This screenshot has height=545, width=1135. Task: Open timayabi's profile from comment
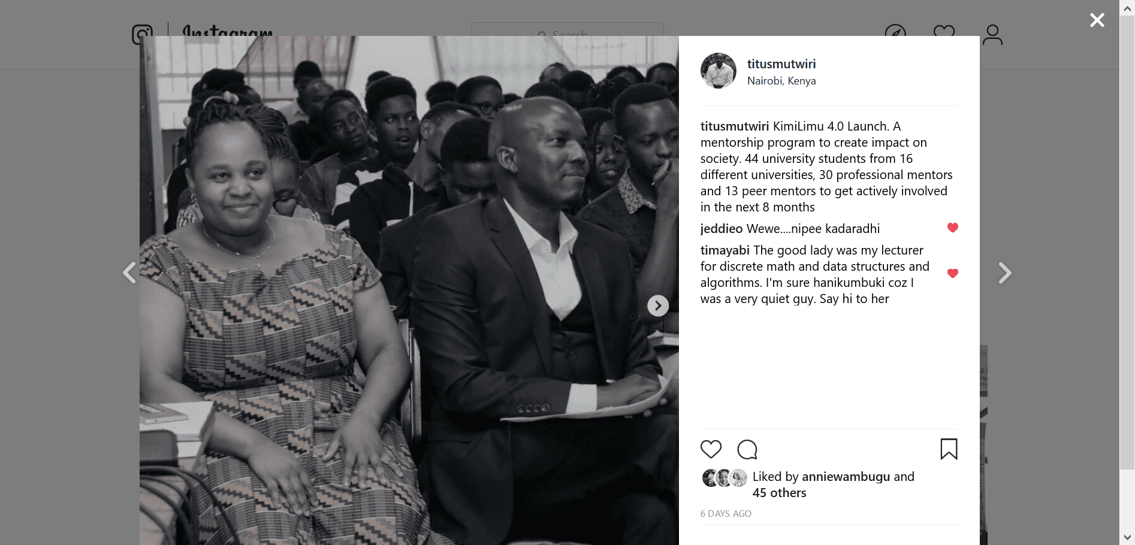point(725,250)
